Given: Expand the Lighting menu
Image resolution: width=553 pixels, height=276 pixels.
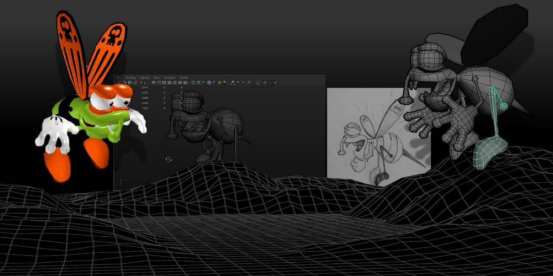Looking at the screenshot, I should (144, 78).
